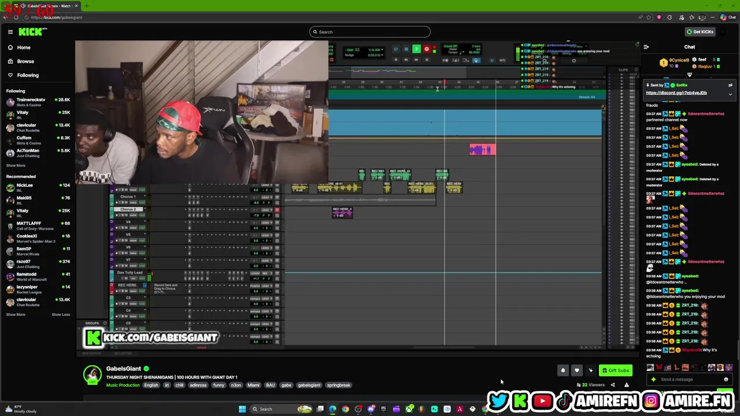Screen dimensions: 740x416
Task: Open lazysniper recommended channel
Action: pos(38,289)
